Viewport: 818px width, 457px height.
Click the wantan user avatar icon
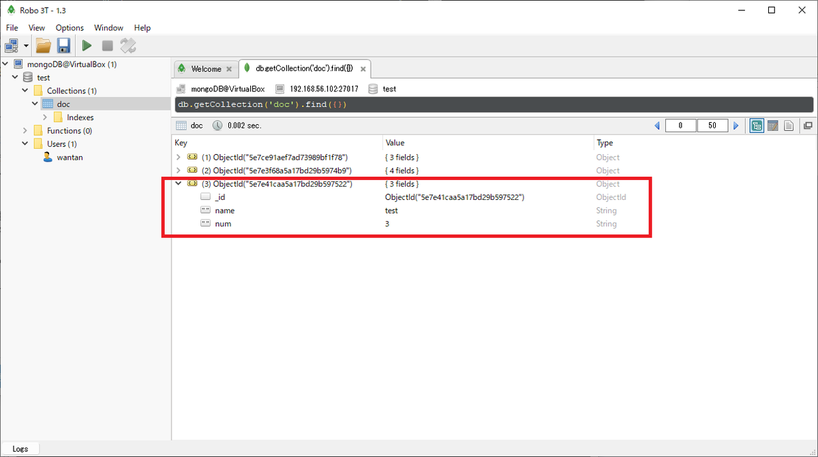[x=48, y=158]
